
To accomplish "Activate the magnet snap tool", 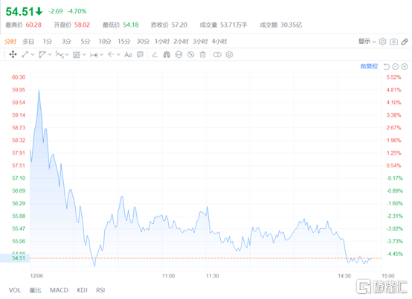I will (x=167, y=54).
